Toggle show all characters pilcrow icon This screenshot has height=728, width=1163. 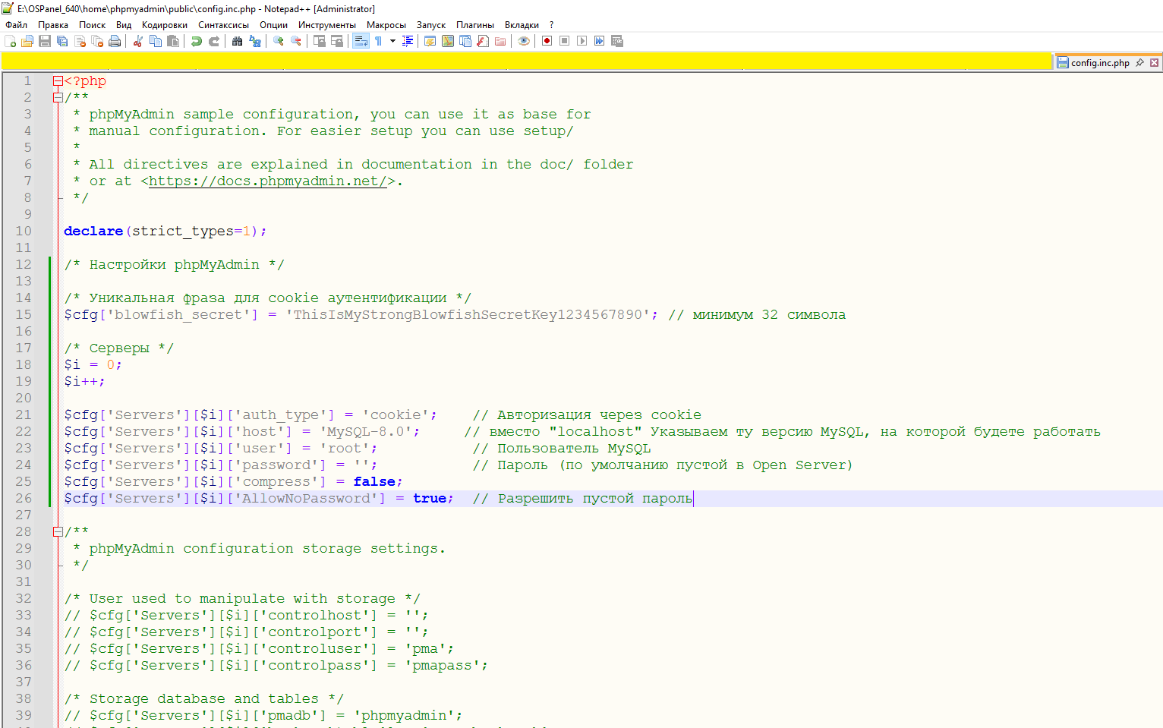pyautogui.click(x=378, y=41)
